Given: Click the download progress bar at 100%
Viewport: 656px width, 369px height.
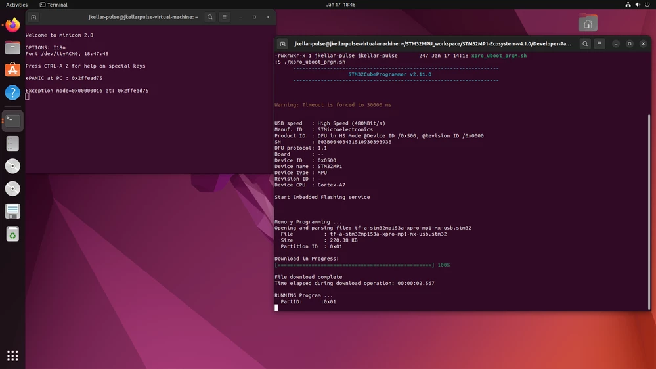Looking at the screenshot, I should coord(355,265).
